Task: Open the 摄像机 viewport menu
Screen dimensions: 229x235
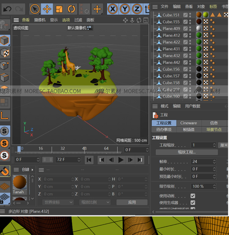Action: point(40,20)
